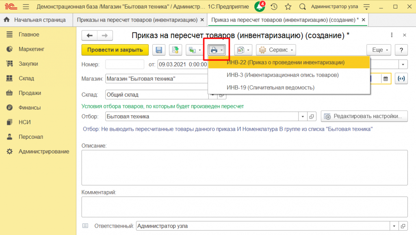This screenshot has height=235, width=416.
Task: Click the date field 09.03.2021
Action: pos(183,65)
